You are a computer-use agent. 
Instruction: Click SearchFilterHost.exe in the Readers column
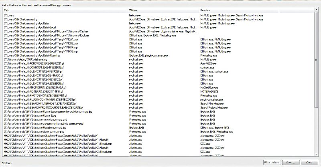[x=212, y=103]
